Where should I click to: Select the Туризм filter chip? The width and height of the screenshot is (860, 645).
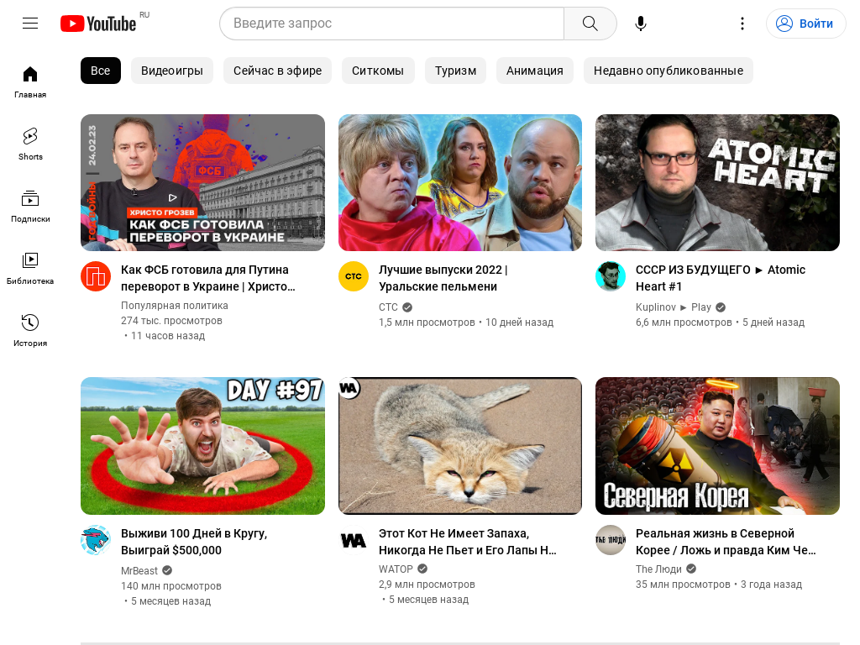click(455, 71)
